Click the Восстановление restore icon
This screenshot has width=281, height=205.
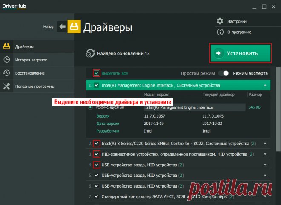point(6,73)
